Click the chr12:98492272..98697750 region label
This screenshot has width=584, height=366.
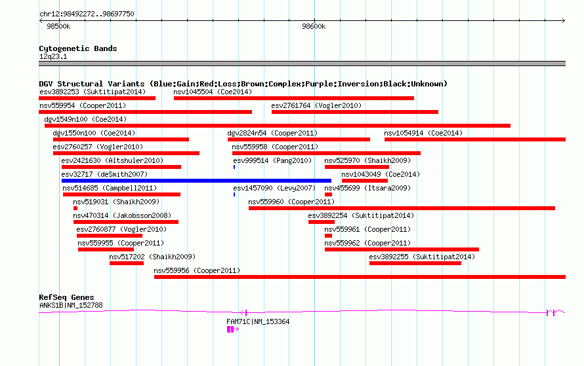click(x=87, y=14)
